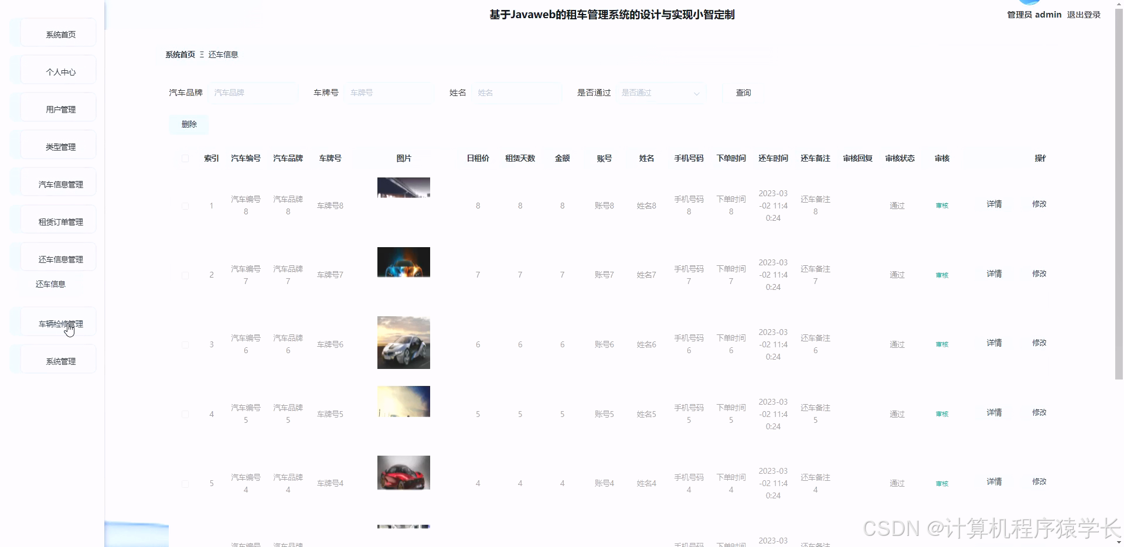Open the 个人中心 page
Viewport: 1124px width, 547px height.
point(60,71)
